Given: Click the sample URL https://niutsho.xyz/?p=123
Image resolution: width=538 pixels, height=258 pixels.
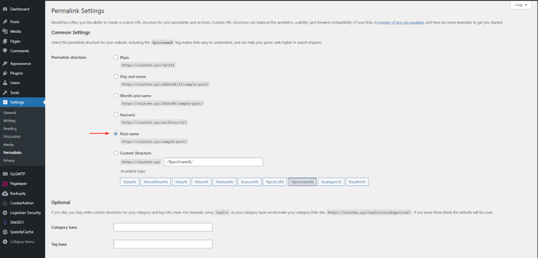Looking at the screenshot, I should click(148, 65).
